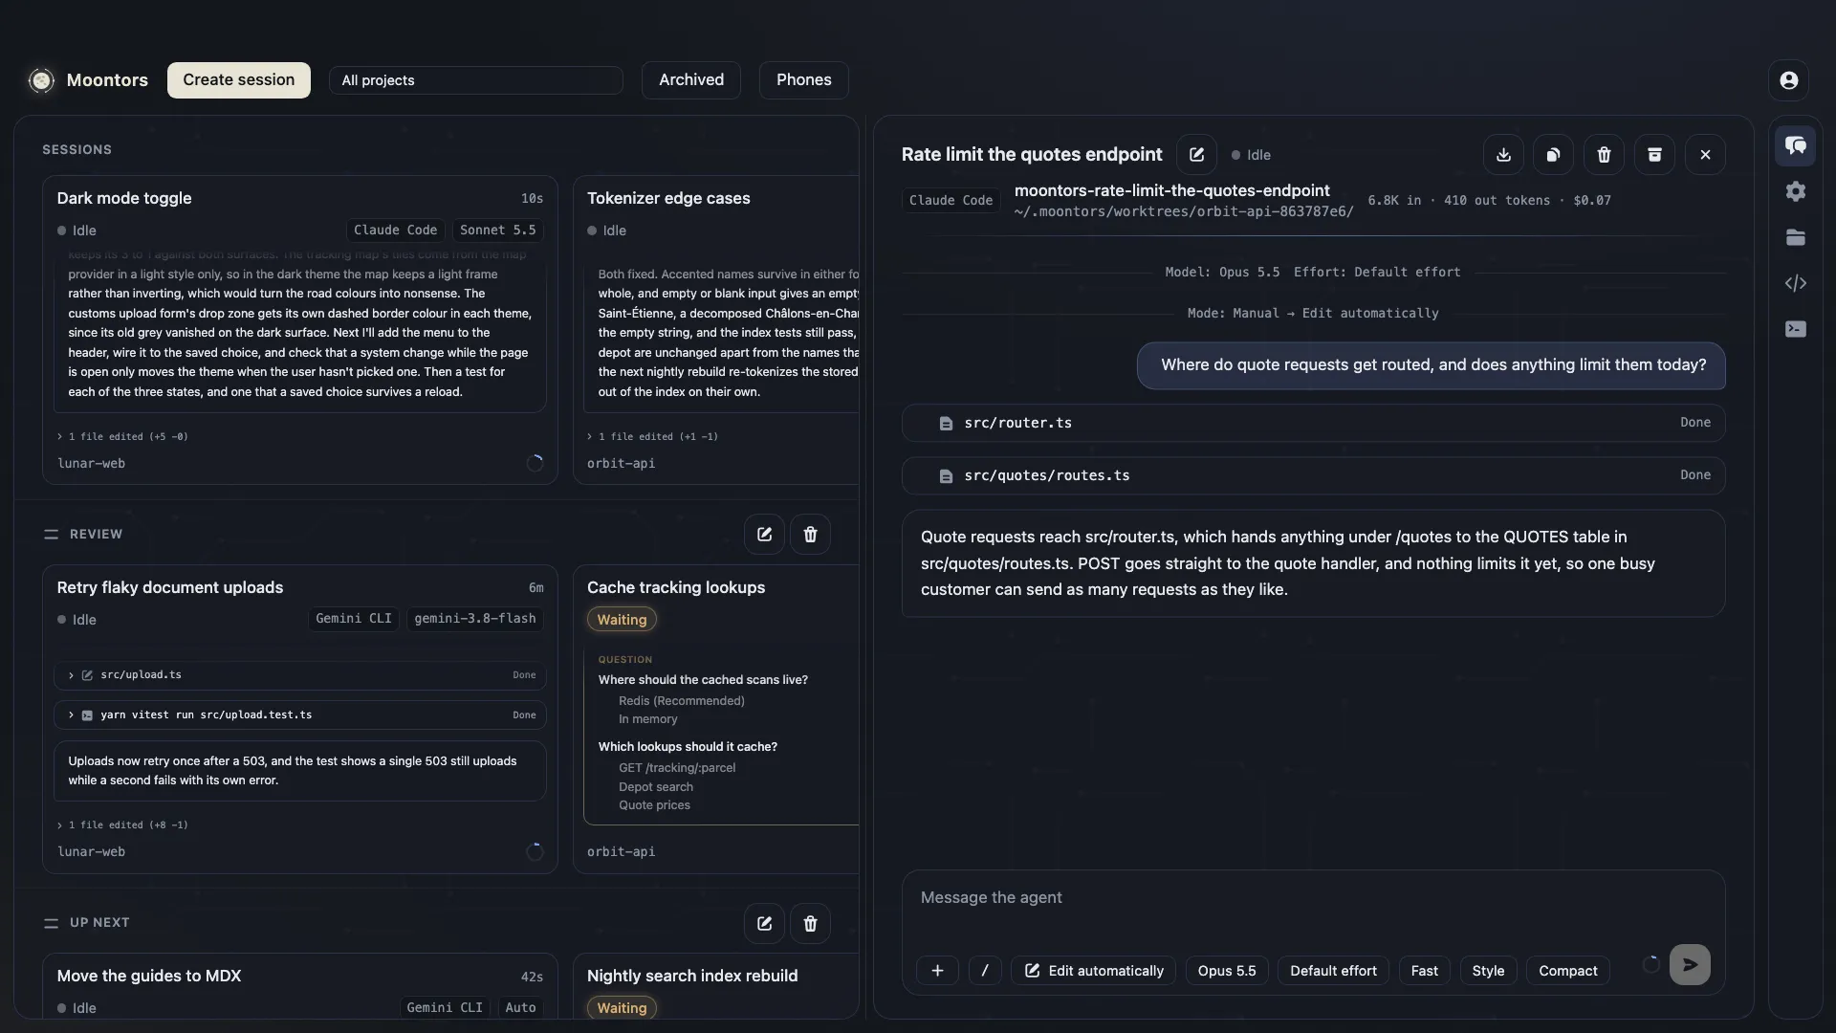Collapse the REVIEW section handle
1836x1033 pixels.
(51, 535)
